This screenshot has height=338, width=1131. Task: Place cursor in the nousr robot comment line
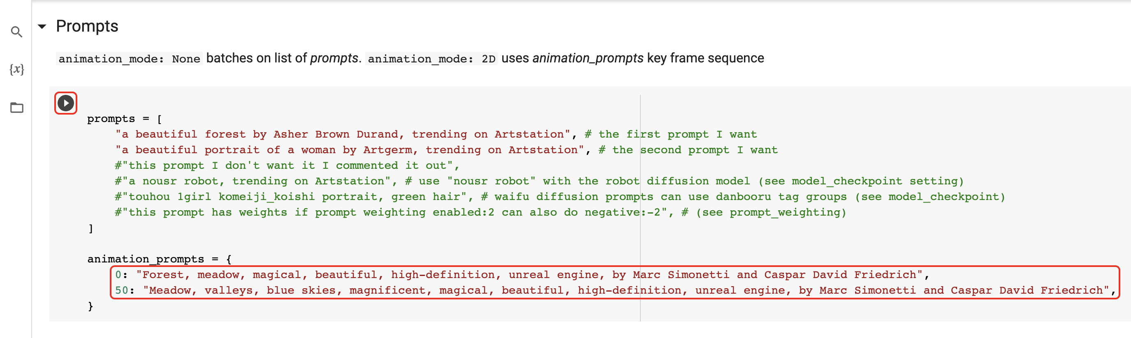click(x=539, y=181)
